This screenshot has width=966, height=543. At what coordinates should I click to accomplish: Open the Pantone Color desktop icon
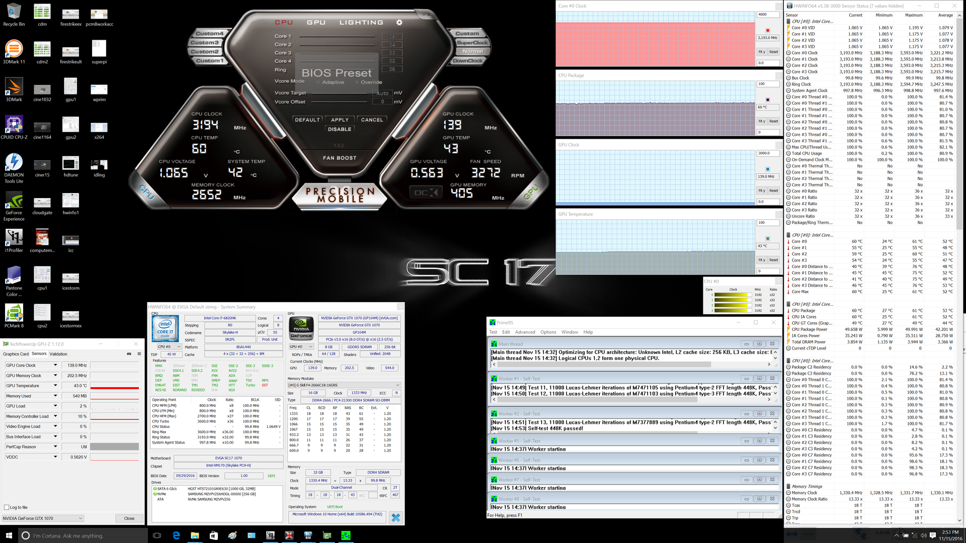click(x=14, y=282)
